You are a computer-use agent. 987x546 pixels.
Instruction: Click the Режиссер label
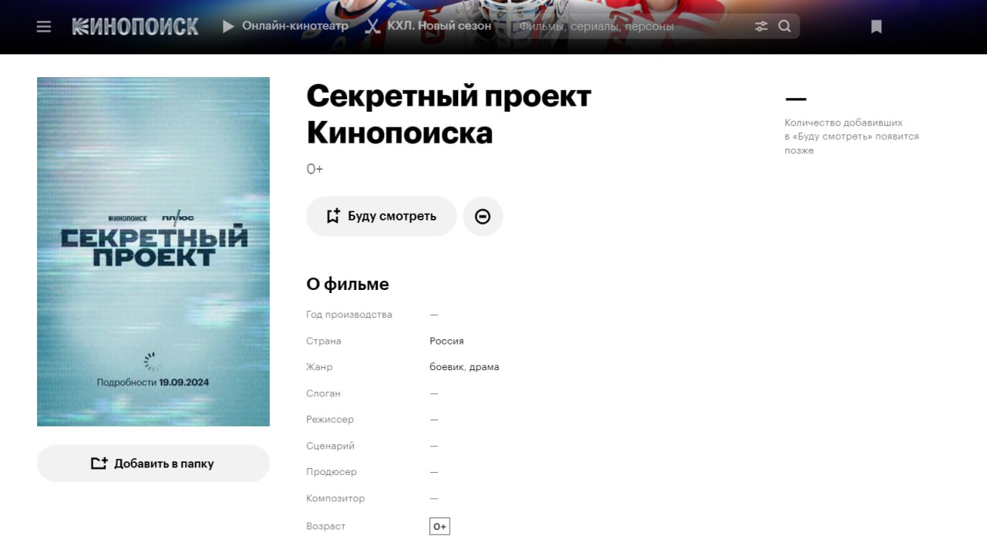(x=330, y=420)
